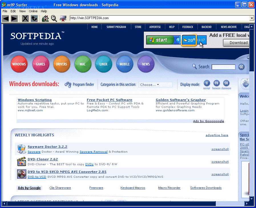Open the Edit menu

pyautogui.click(x=13, y=11)
